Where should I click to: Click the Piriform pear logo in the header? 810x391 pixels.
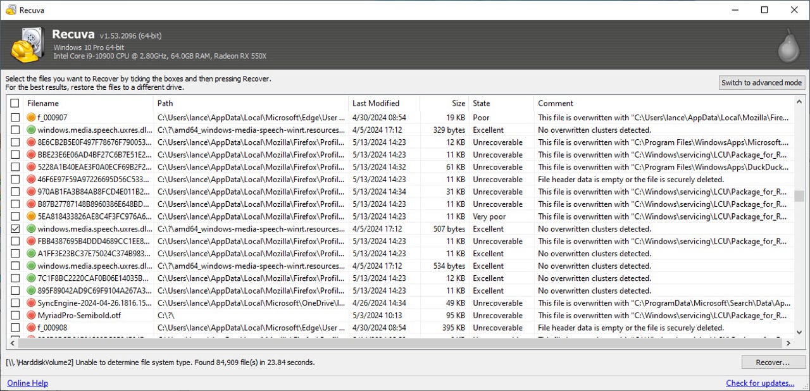coord(788,45)
